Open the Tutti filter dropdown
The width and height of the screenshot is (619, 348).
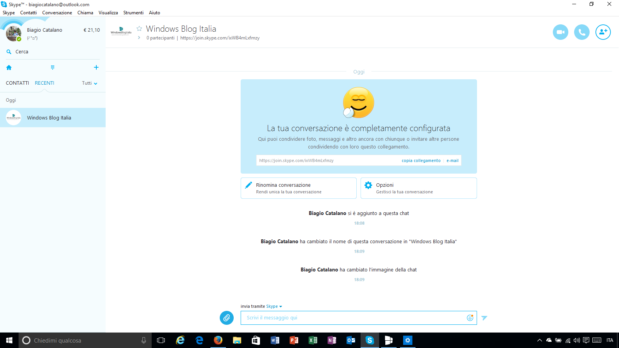(89, 83)
